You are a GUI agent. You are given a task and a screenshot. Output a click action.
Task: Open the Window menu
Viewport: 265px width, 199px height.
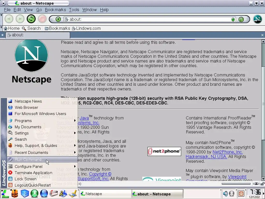[x=90, y=10]
